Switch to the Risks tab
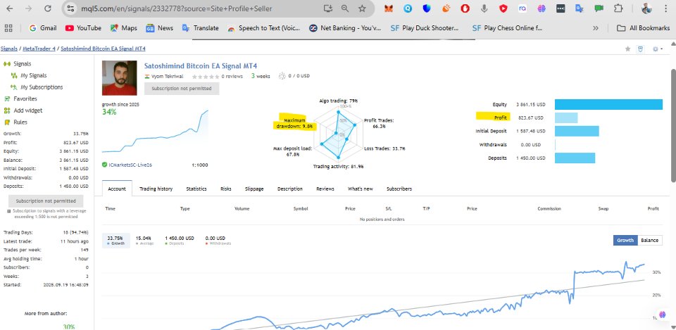Viewport: 676px width, 330px height. [x=226, y=189]
